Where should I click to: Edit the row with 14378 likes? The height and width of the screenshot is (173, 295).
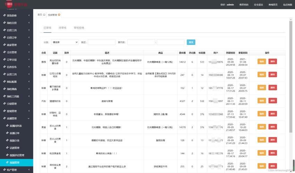262,127
